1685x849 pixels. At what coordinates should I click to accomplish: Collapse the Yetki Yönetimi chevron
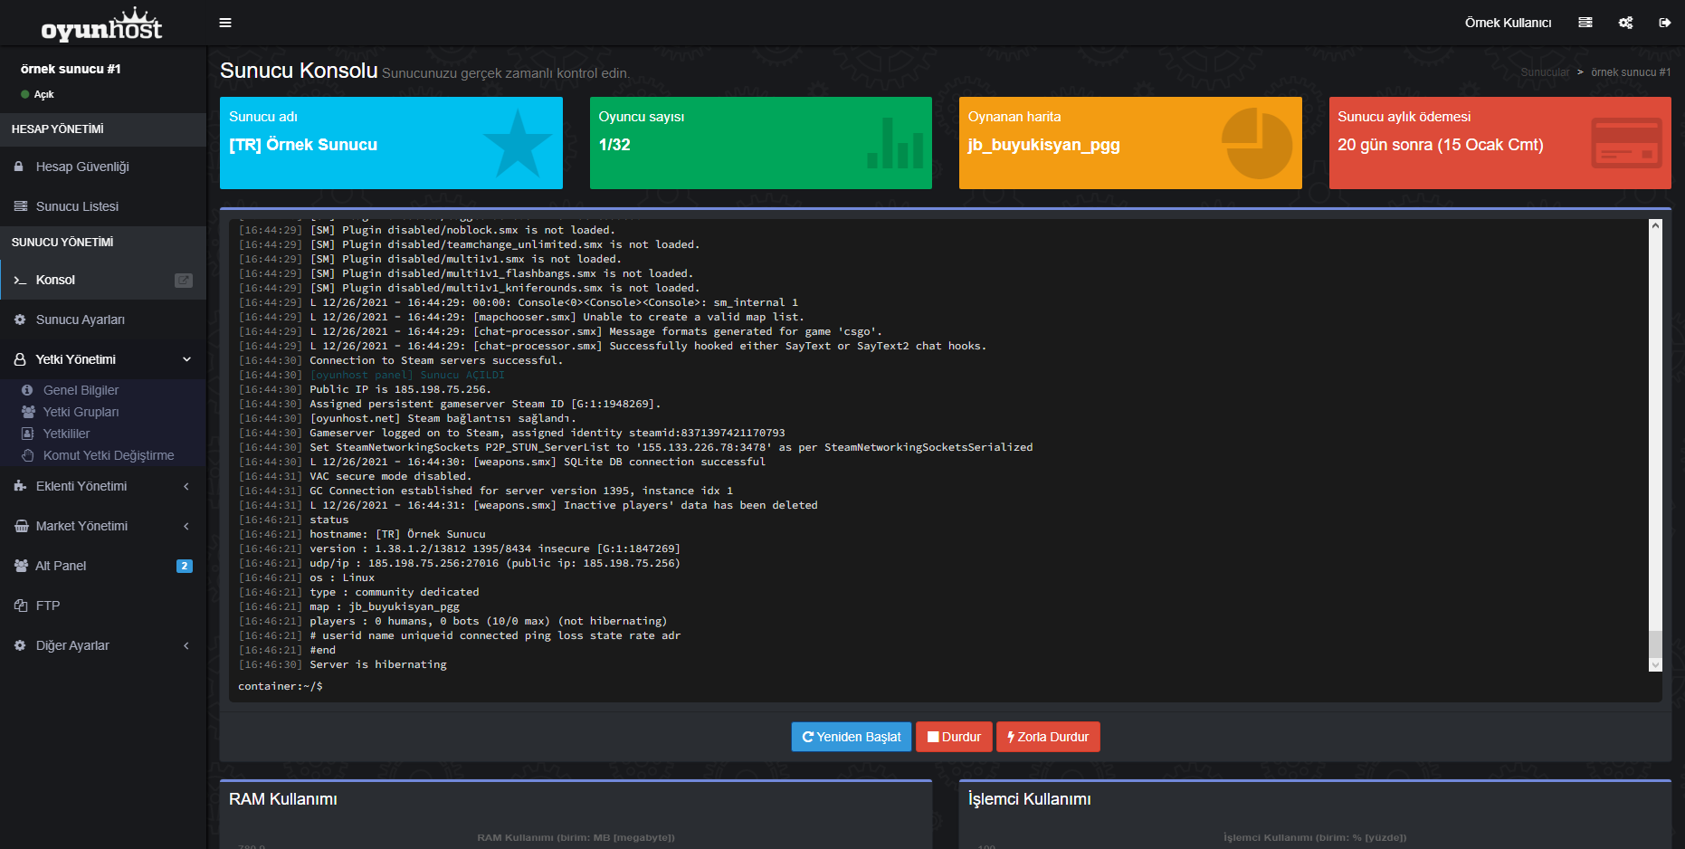pos(187,359)
